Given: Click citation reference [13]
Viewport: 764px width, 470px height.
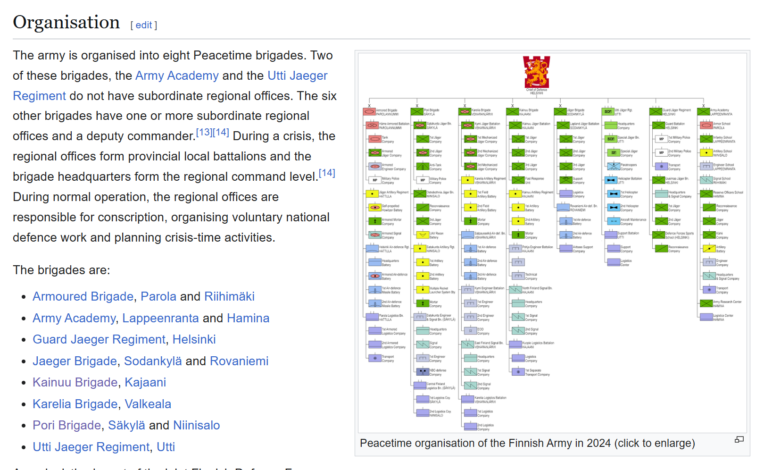Looking at the screenshot, I should (x=204, y=132).
